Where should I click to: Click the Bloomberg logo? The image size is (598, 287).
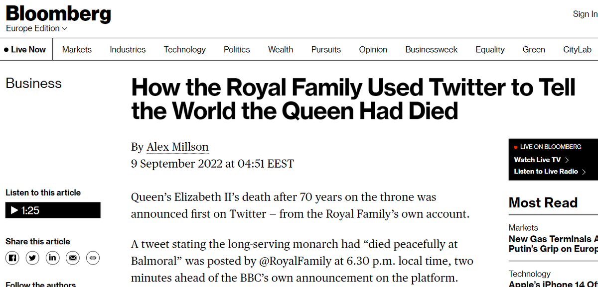pyautogui.click(x=58, y=13)
